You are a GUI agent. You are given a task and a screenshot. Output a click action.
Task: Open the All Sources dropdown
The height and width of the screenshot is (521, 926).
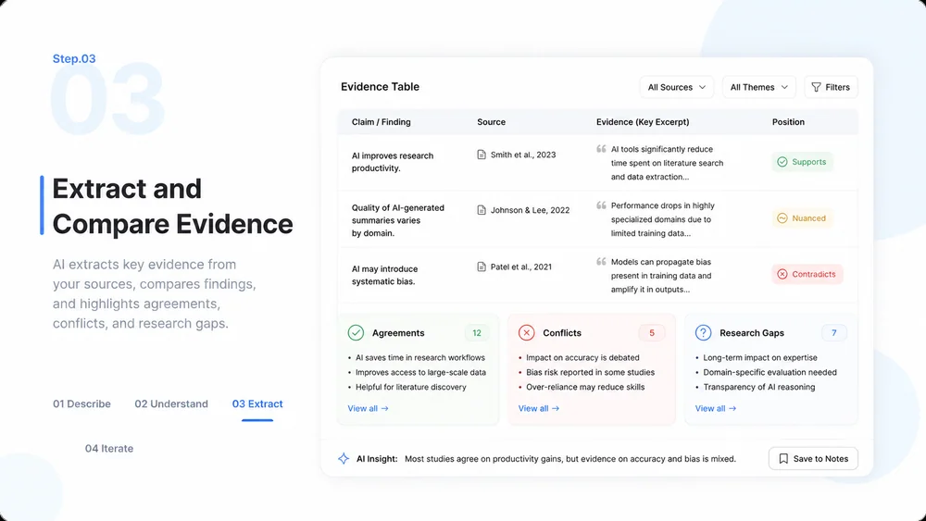coord(676,87)
